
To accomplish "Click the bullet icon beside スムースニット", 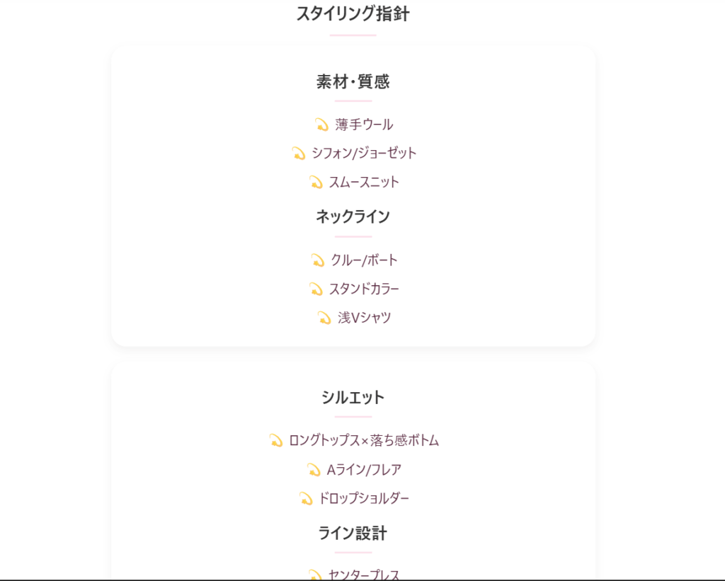I will pyautogui.click(x=316, y=183).
